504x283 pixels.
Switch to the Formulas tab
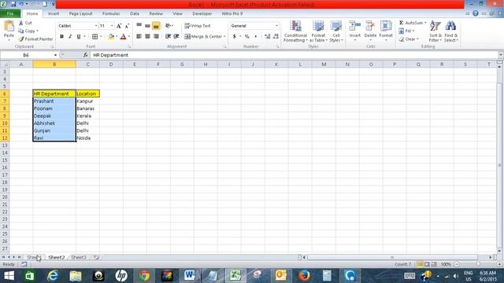(x=111, y=14)
